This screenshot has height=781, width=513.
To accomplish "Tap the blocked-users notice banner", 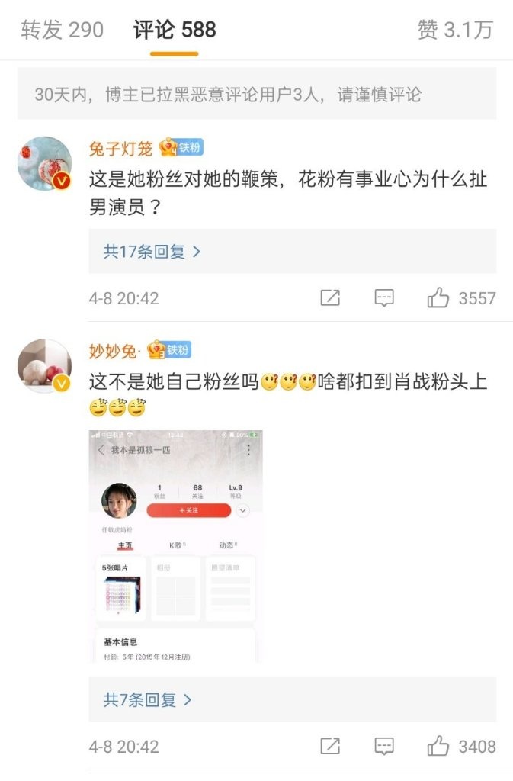I will (257, 94).
